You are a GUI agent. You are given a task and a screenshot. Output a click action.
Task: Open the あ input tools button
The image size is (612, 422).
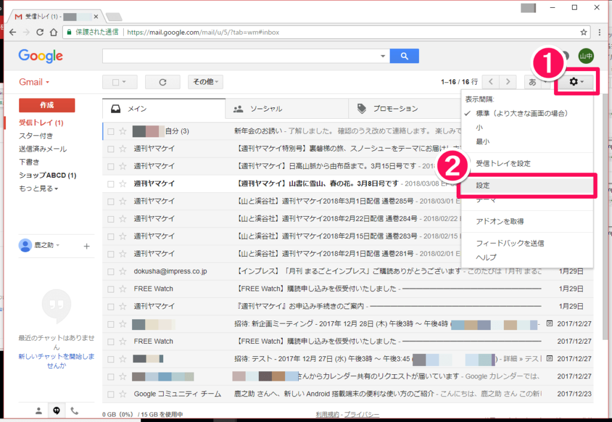pos(533,82)
